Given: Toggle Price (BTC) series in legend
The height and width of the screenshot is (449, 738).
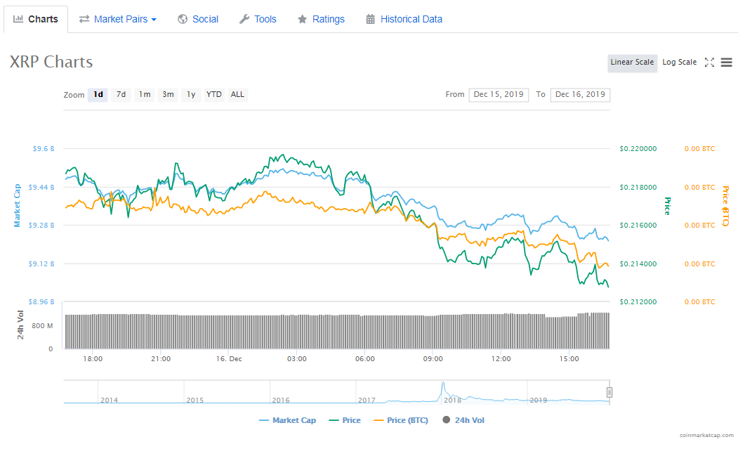Looking at the screenshot, I should (x=402, y=420).
